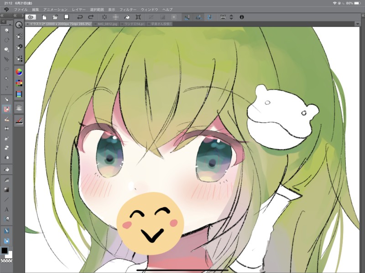The image size is (365, 273).
Task: Switch to the IMG_0812.jpg tab
Action: click(106, 24)
